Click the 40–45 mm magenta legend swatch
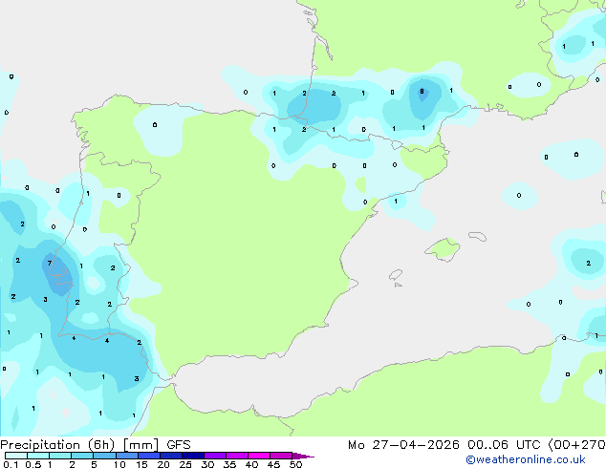This screenshot has width=606, height=468. point(259,456)
